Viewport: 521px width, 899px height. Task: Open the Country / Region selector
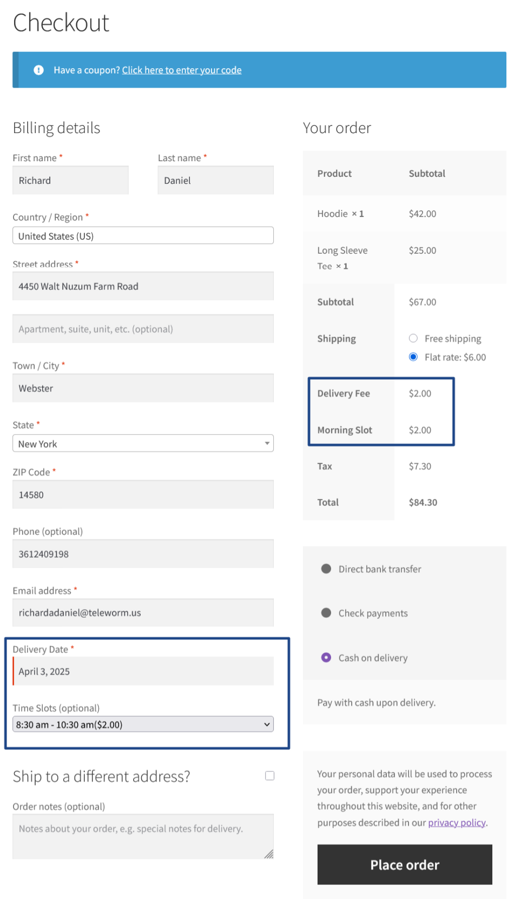(x=143, y=236)
